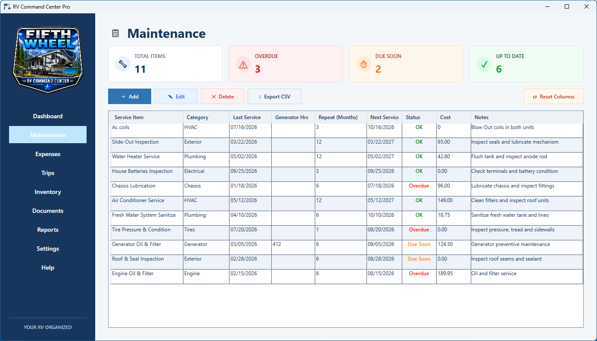Go to the Expenses section
Viewport: 597px width, 341px height.
[48, 154]
